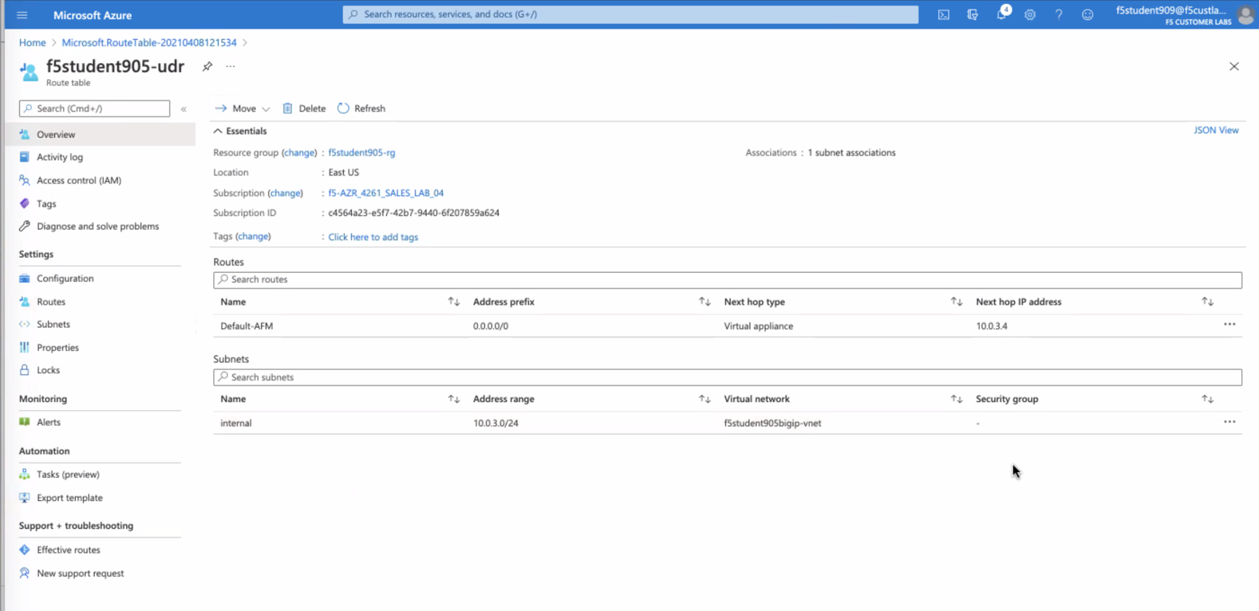Open portal settings gear icon
1259x611 pixels.
[x=1030, y=14]
